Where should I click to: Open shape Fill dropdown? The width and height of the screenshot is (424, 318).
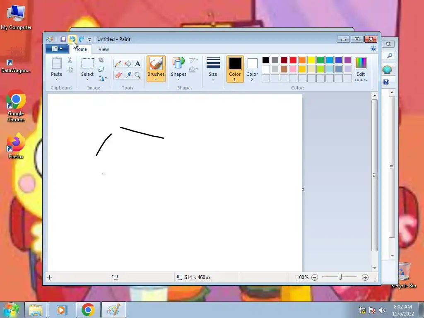click(x=193, y=70)
